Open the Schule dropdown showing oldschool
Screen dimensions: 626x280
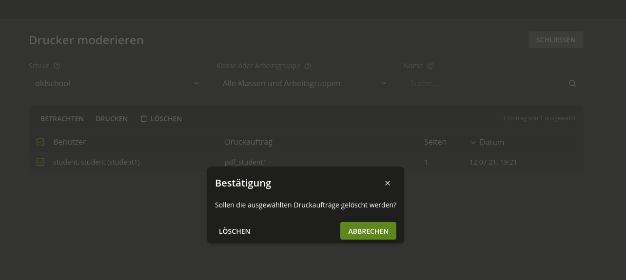[x=117, y=83]
